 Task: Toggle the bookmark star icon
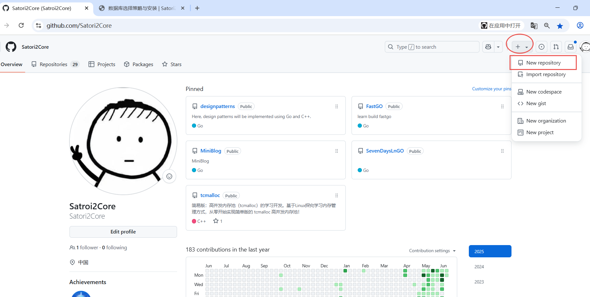[560, 25]
